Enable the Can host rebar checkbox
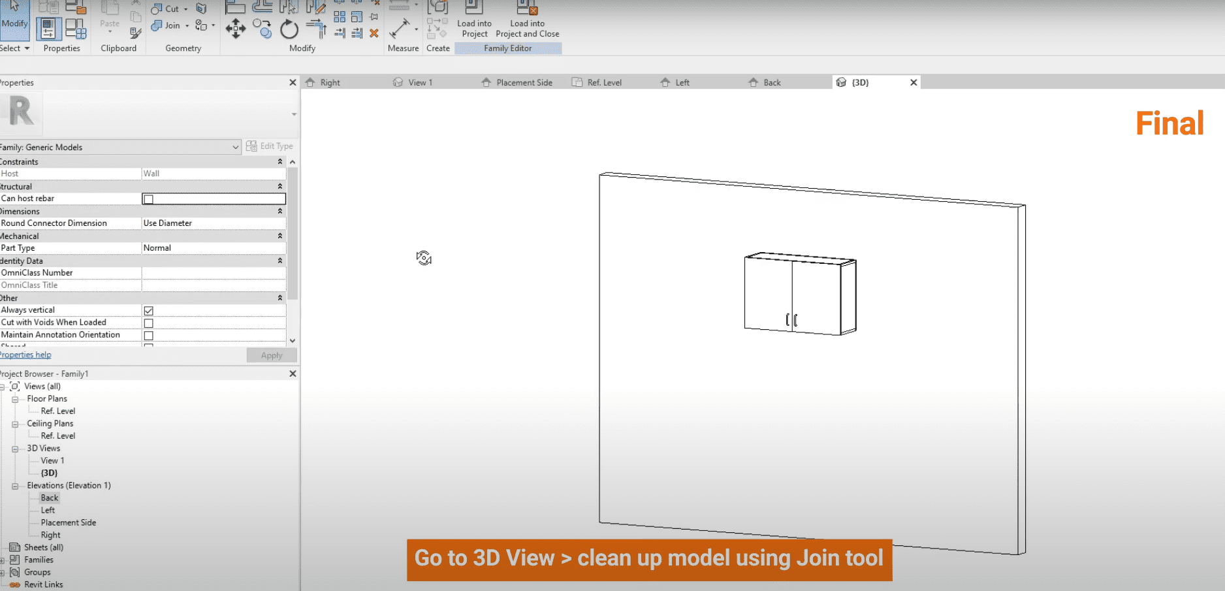This screenshot has height=591, width=1225. (x=149, y=199)
